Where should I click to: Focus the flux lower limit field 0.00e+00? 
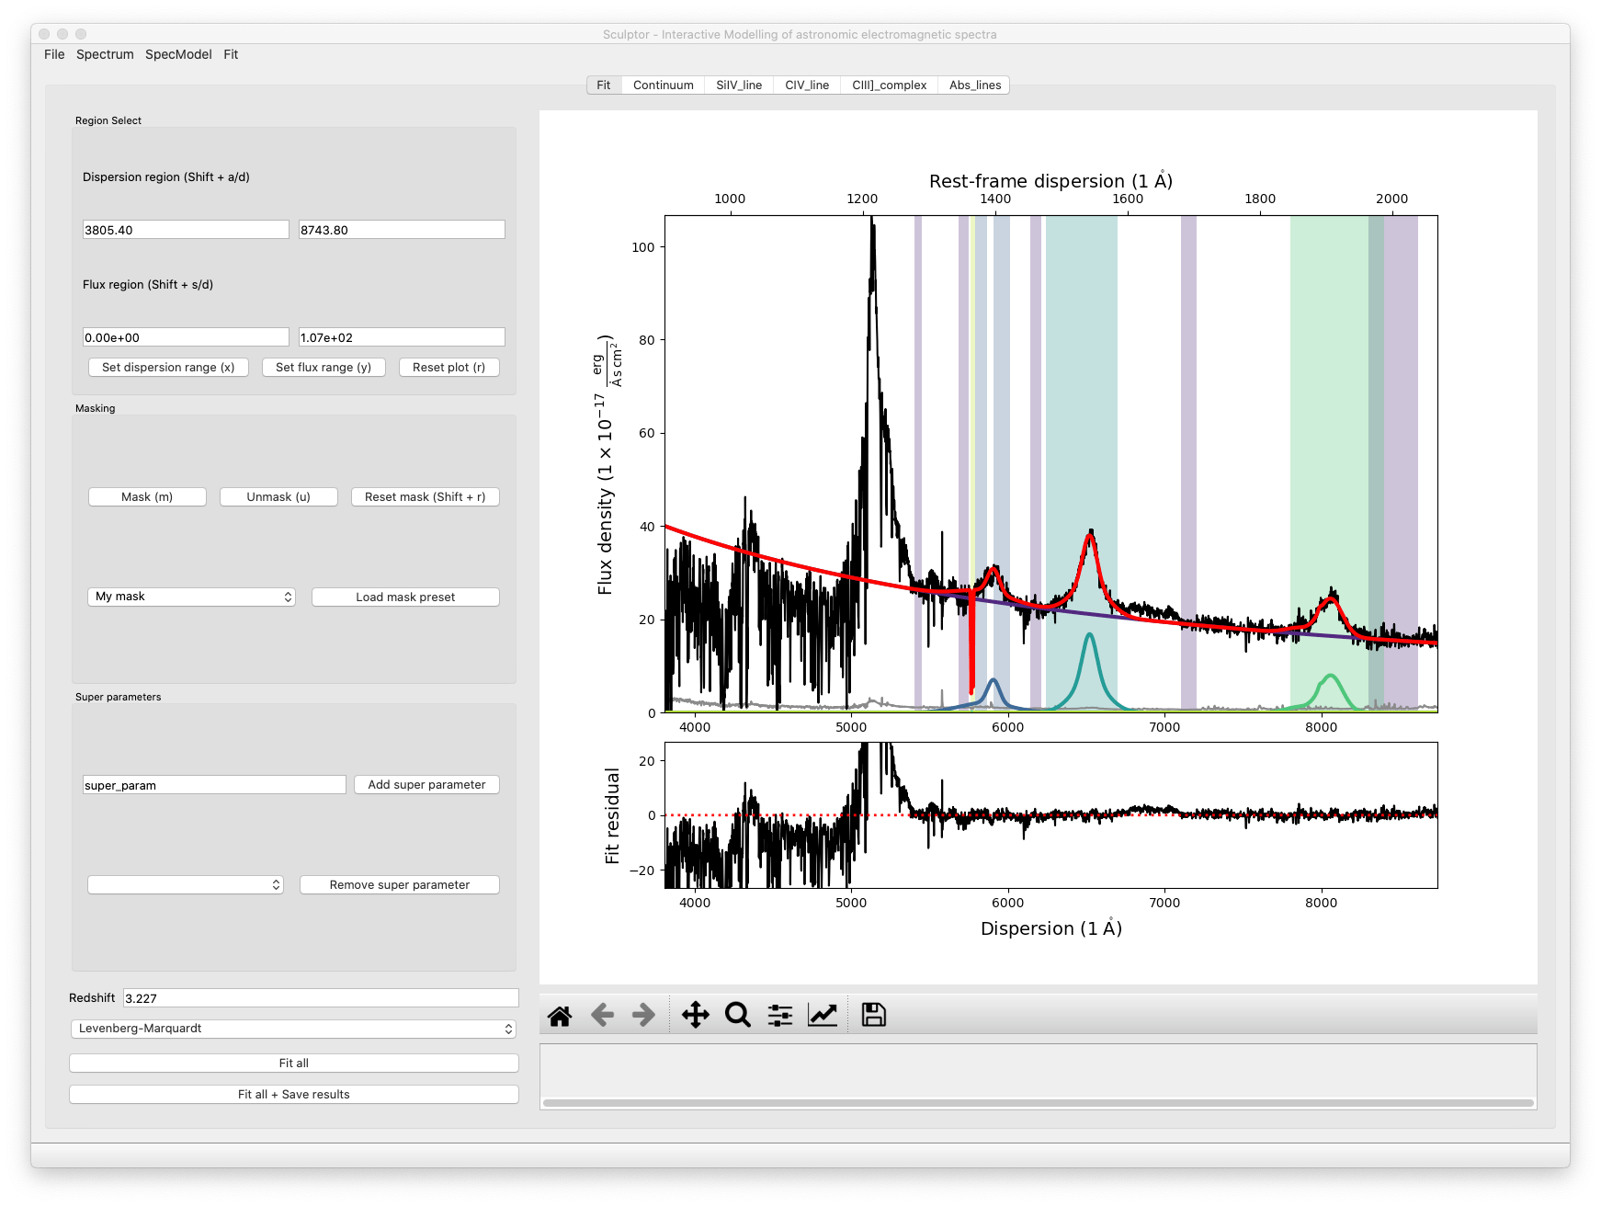coord(186,337)
